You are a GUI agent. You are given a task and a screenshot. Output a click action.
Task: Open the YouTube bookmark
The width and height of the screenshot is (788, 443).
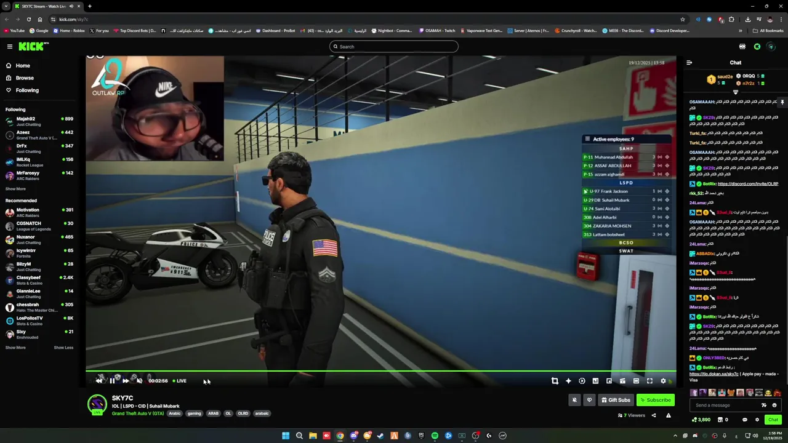coord(14,31)
